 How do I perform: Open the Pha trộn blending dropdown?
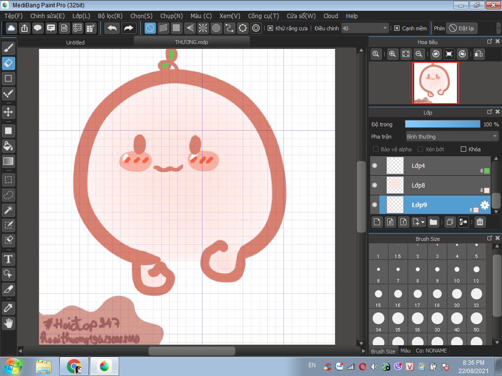click(x=452, y=137)
